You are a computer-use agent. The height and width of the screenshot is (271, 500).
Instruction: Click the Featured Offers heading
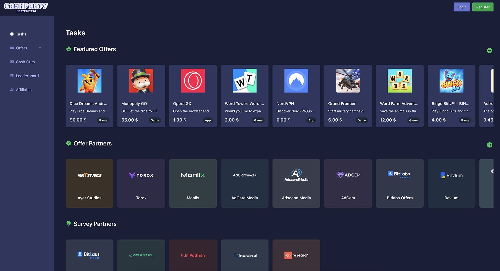click(95, 49)
